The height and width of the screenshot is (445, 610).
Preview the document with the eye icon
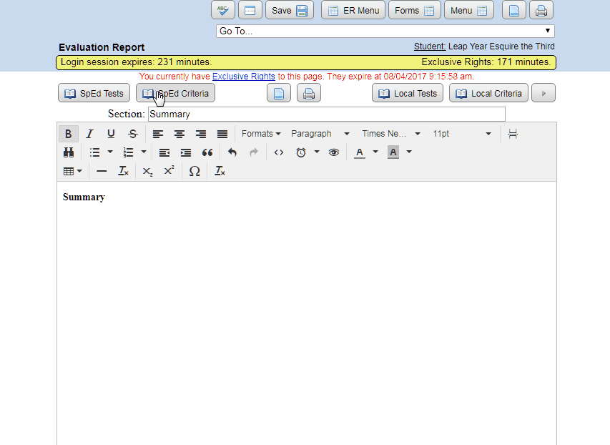tap(333, 152)
